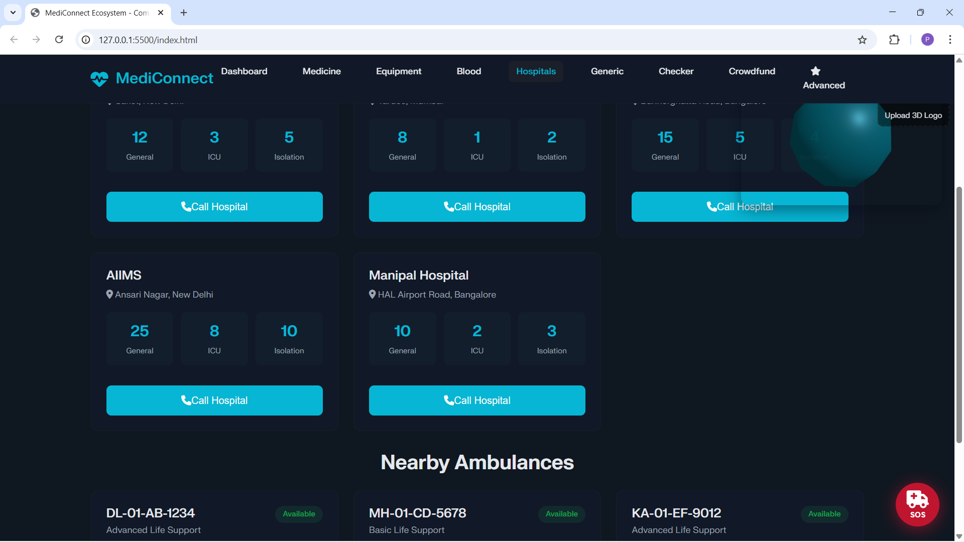Go to the Medicine section
This screenshot has width=964, height=542.
pyautogui.click(x=321, y=71)
